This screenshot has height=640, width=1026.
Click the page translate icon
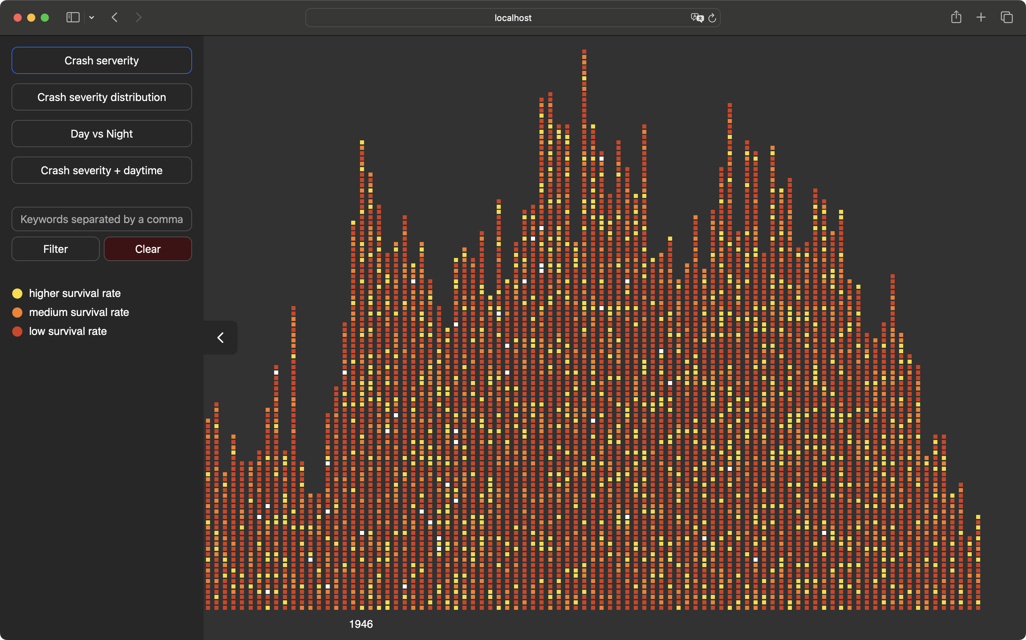pos(697,17)
